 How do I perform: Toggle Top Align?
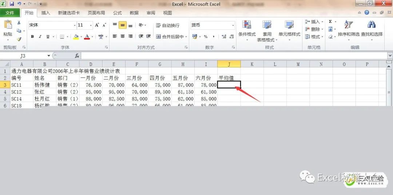pyautogui.click(x=115, y=25)
